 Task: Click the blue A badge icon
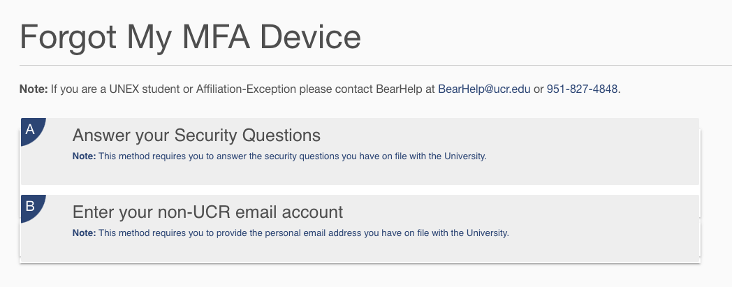(31, 130)
